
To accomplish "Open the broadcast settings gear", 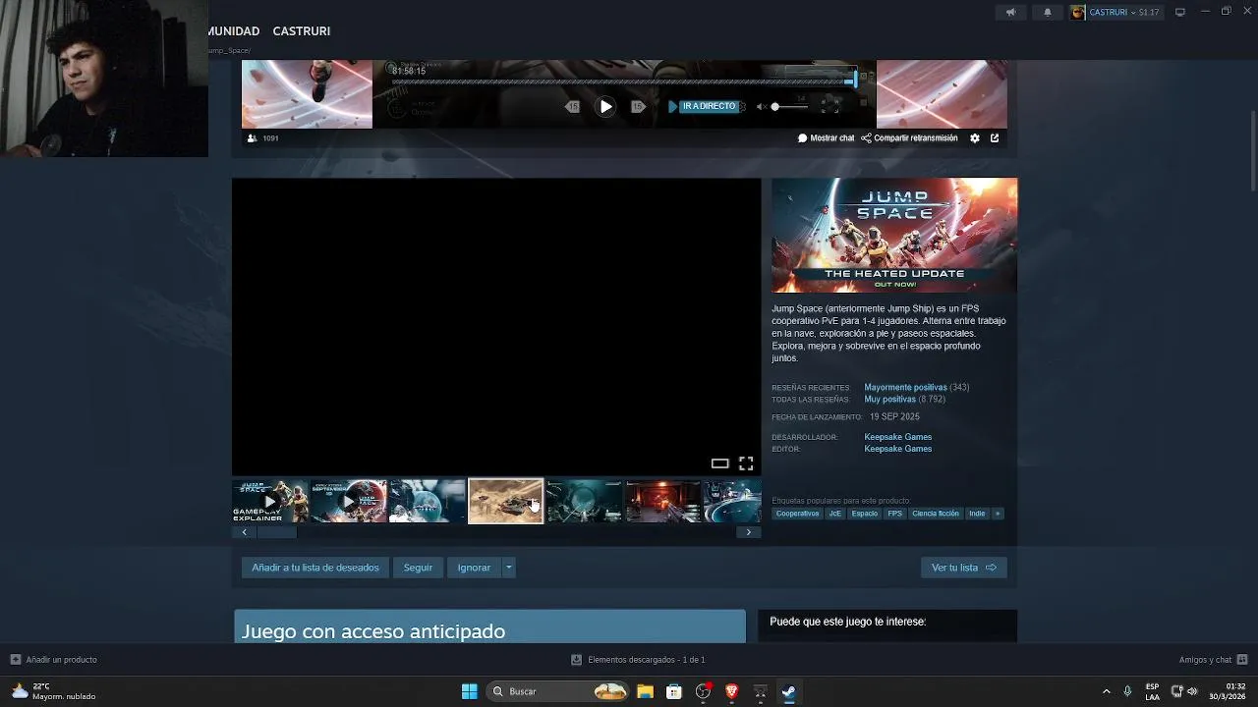I will [x=975, y=138].
